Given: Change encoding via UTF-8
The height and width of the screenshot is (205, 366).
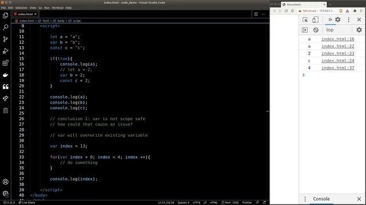Looking at the screenshot, I should coord(196,203).
